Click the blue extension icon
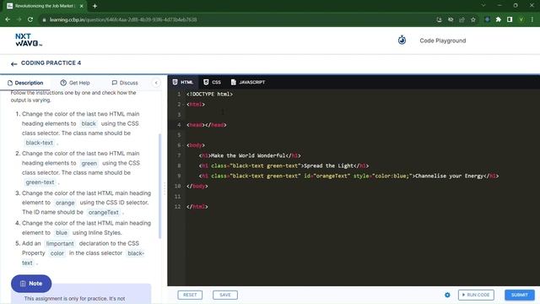 487,19
